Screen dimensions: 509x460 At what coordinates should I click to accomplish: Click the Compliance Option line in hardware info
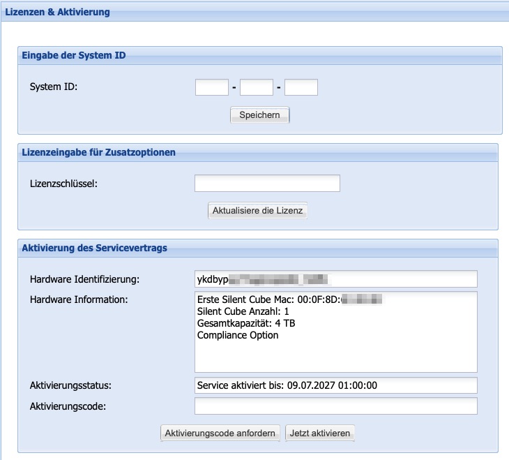238,335
